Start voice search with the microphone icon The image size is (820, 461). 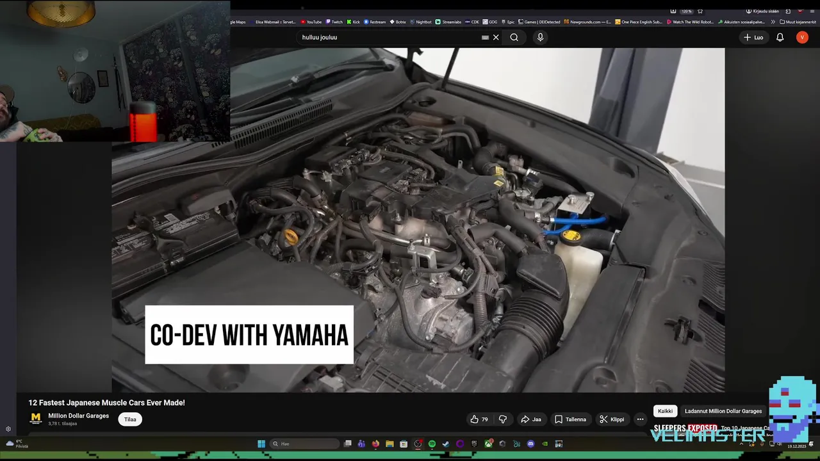click(540, 37)
